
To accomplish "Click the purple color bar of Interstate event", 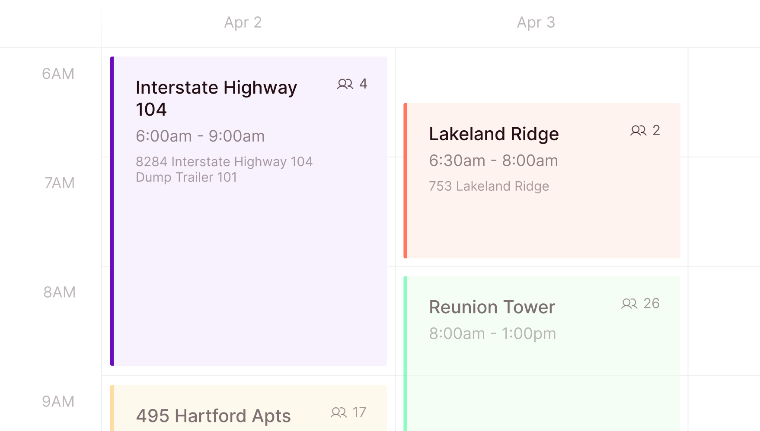I will point(112,211).
